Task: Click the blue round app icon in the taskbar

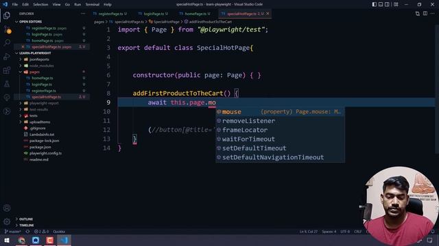Action: pyautogui.click(x=36, y=240)
